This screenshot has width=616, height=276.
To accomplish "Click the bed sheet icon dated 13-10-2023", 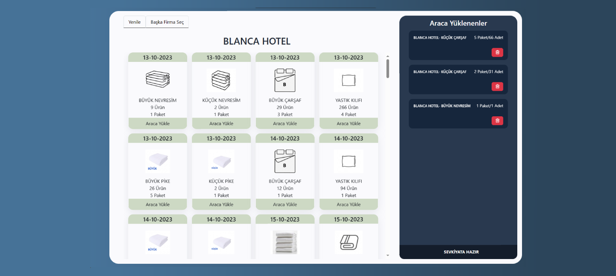I will coord(285,80).
